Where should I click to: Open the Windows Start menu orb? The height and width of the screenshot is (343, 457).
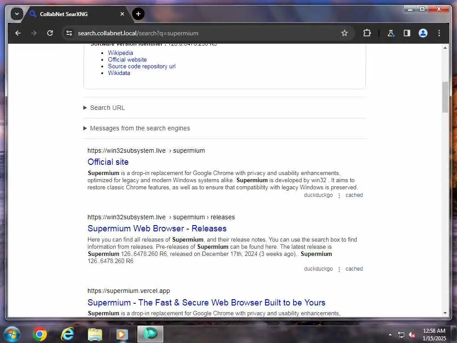click(x=12, y=334)
